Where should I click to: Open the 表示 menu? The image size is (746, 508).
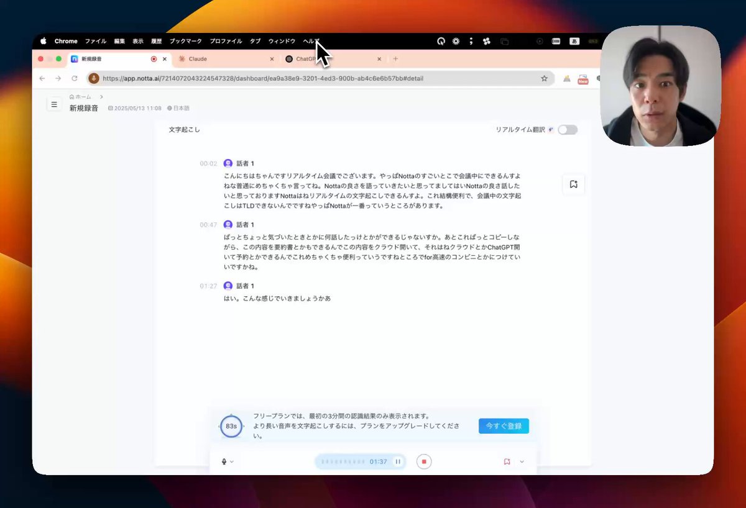138,41
